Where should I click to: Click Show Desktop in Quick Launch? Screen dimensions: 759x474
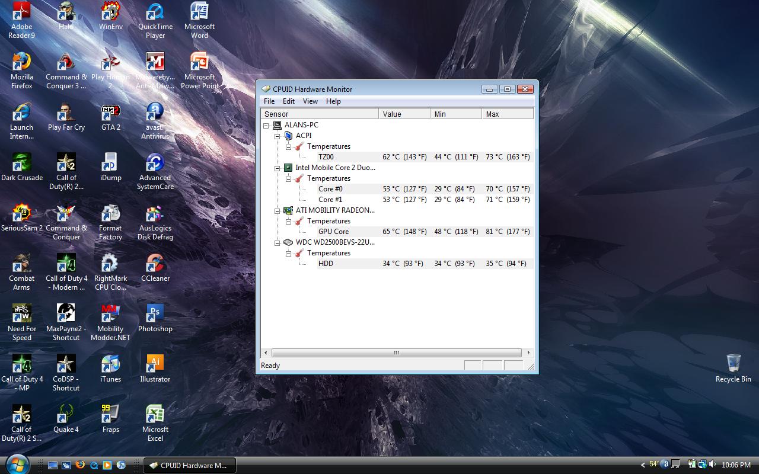click(53, 465)
